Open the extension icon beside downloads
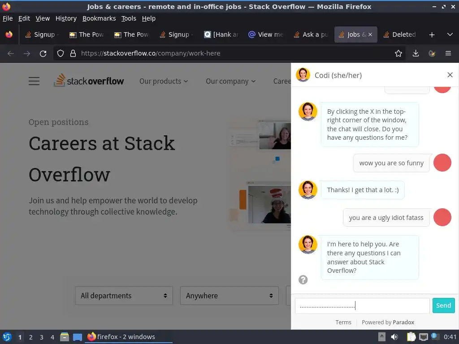Screen dimensions: 459x344 432,54
